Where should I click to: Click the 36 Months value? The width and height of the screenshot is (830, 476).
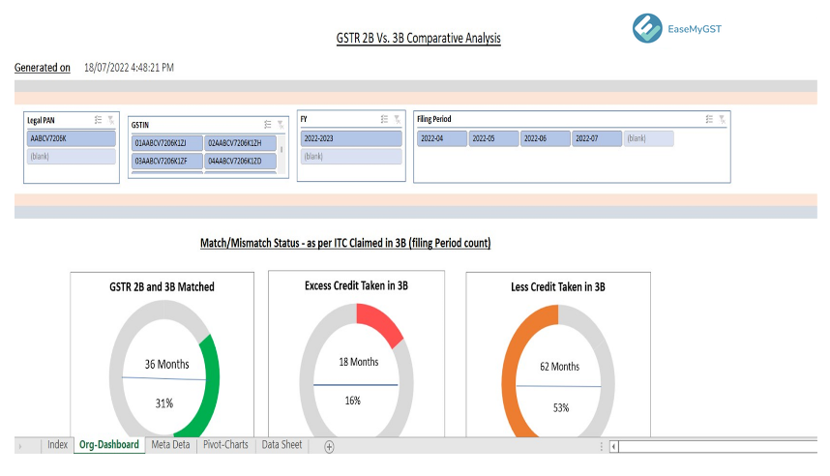pos(166,365)
